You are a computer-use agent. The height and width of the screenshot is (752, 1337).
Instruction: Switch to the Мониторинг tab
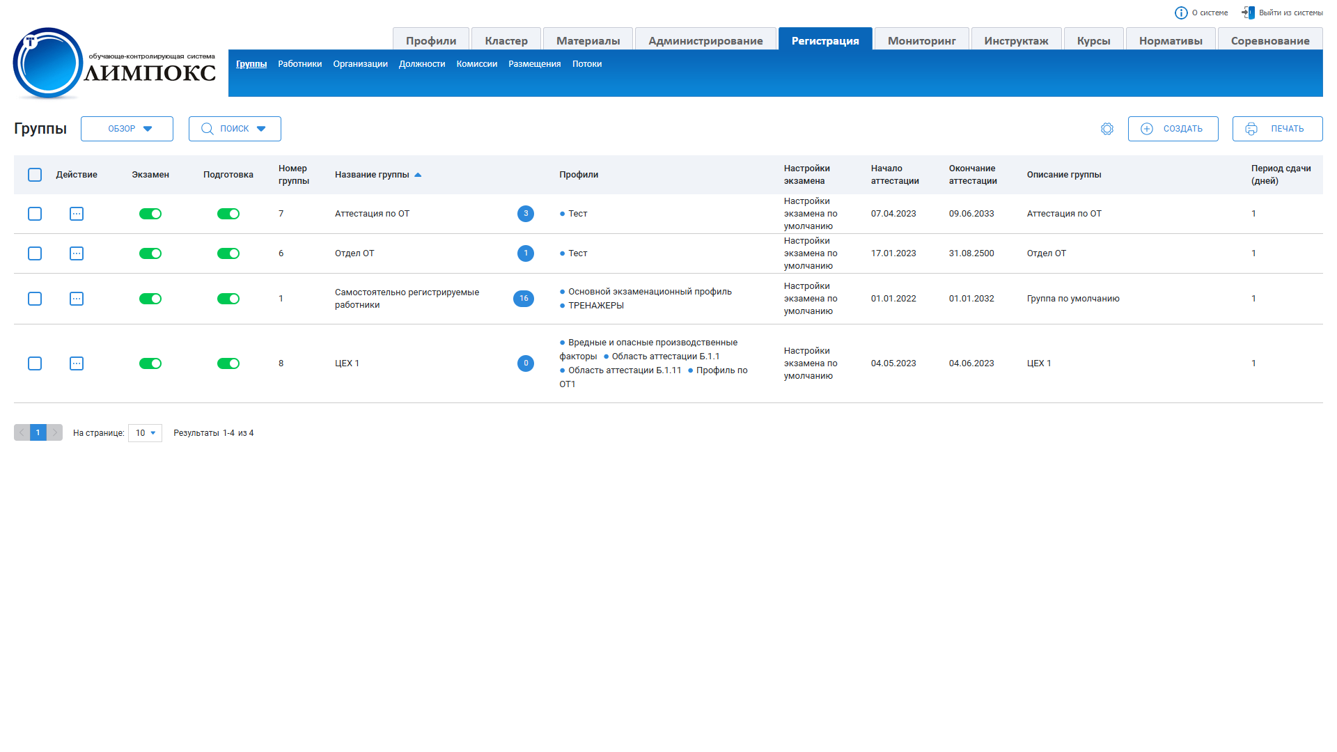click(x=921, y=40)
